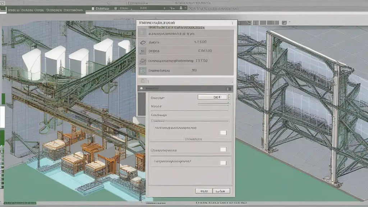Toggle the middle checkbox in the dialog
368x207 pixels.
click(223, 149)
